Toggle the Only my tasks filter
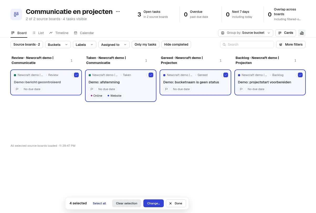This screenshot has width=316, height=213. (145, 45)
